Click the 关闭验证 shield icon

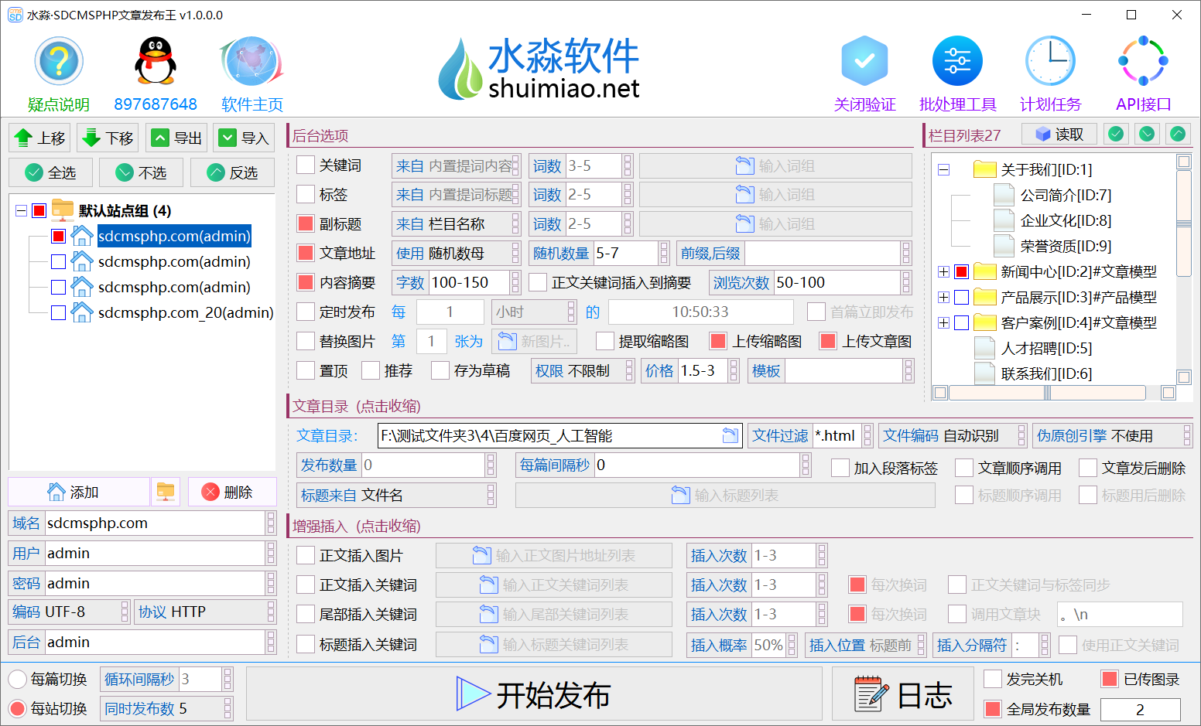click(x=864, y=61)
